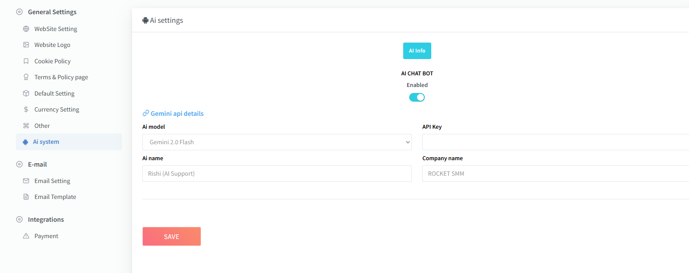Click the dollar icon for Currency Setting
The width and height of the screenshot is (689, 273).
(x=26, y=109)
